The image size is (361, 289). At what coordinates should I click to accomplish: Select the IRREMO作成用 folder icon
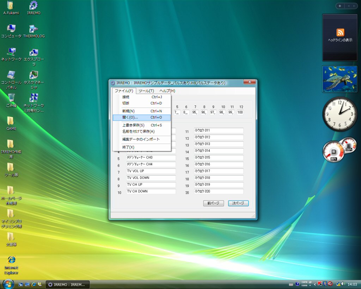(x=11, y=149)
